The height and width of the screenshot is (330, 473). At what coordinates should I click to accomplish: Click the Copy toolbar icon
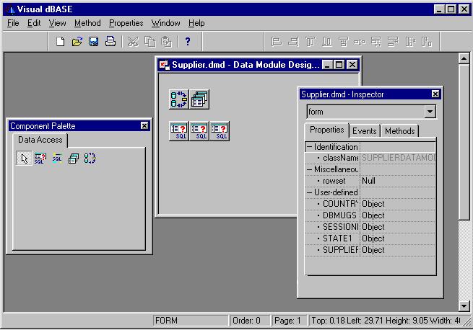[x=150, y=42]
